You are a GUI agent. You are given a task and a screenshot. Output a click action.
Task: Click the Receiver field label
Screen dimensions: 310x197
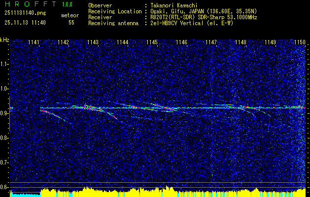[100, 17]
